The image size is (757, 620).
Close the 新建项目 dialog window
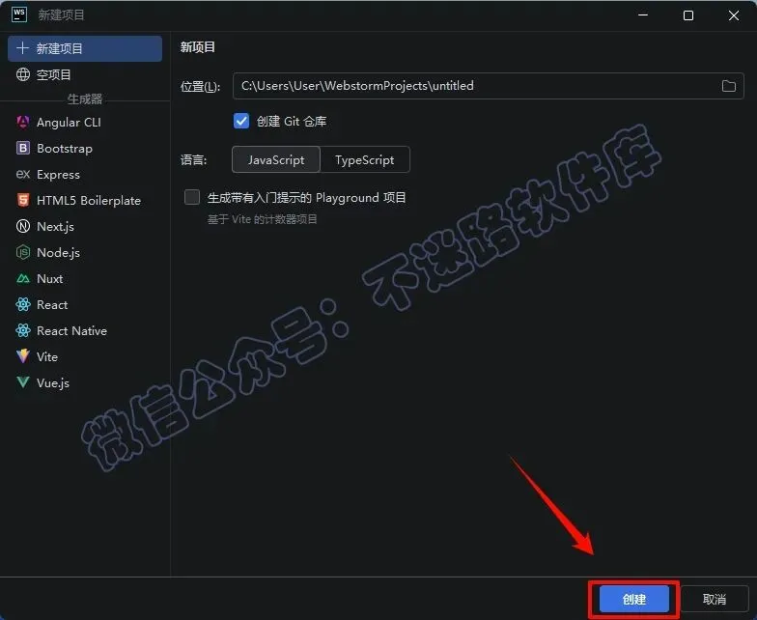(734, 15)
